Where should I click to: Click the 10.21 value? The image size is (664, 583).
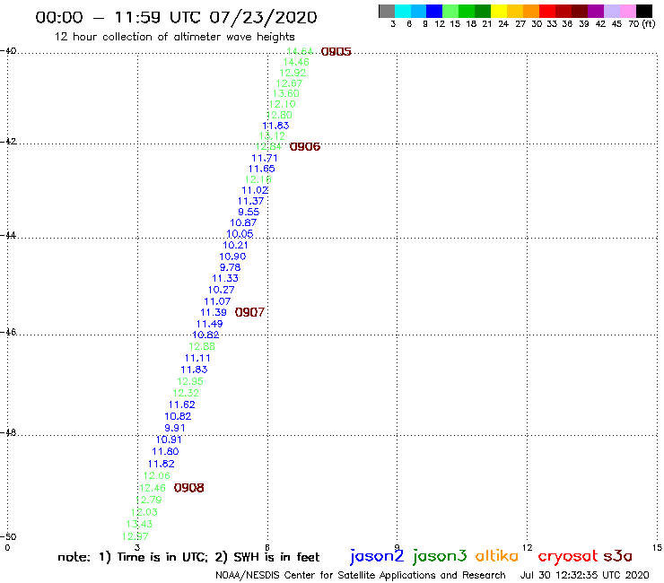click(235, 245)
